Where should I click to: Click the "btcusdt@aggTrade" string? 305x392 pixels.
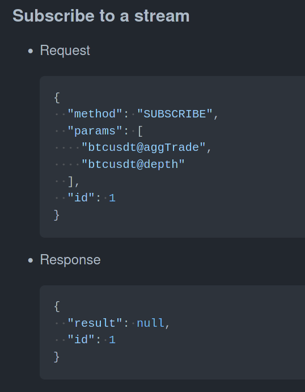point(143,147)
